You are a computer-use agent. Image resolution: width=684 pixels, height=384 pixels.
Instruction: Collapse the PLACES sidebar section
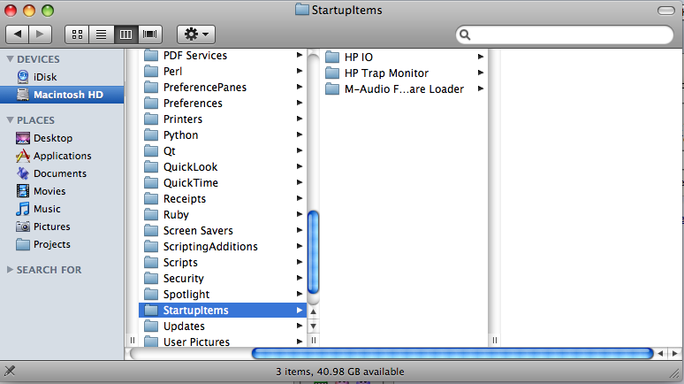10,120
